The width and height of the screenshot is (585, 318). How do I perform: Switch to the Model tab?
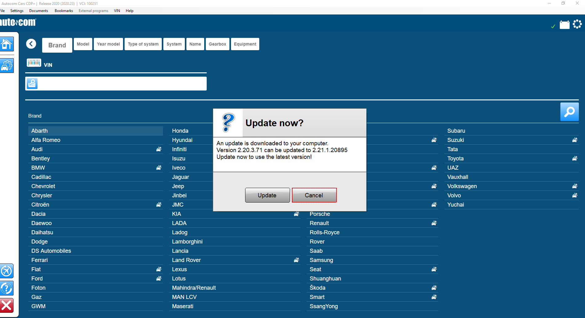(x=83, y=44)
